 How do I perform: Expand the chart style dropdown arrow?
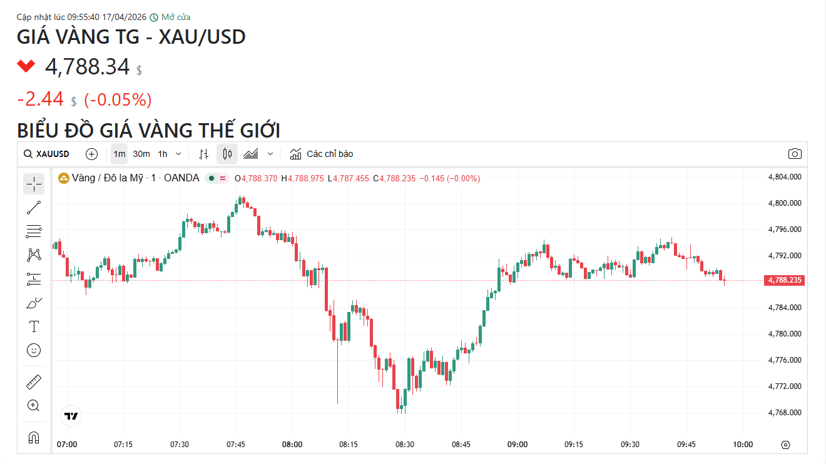click(x=270, y=154)
